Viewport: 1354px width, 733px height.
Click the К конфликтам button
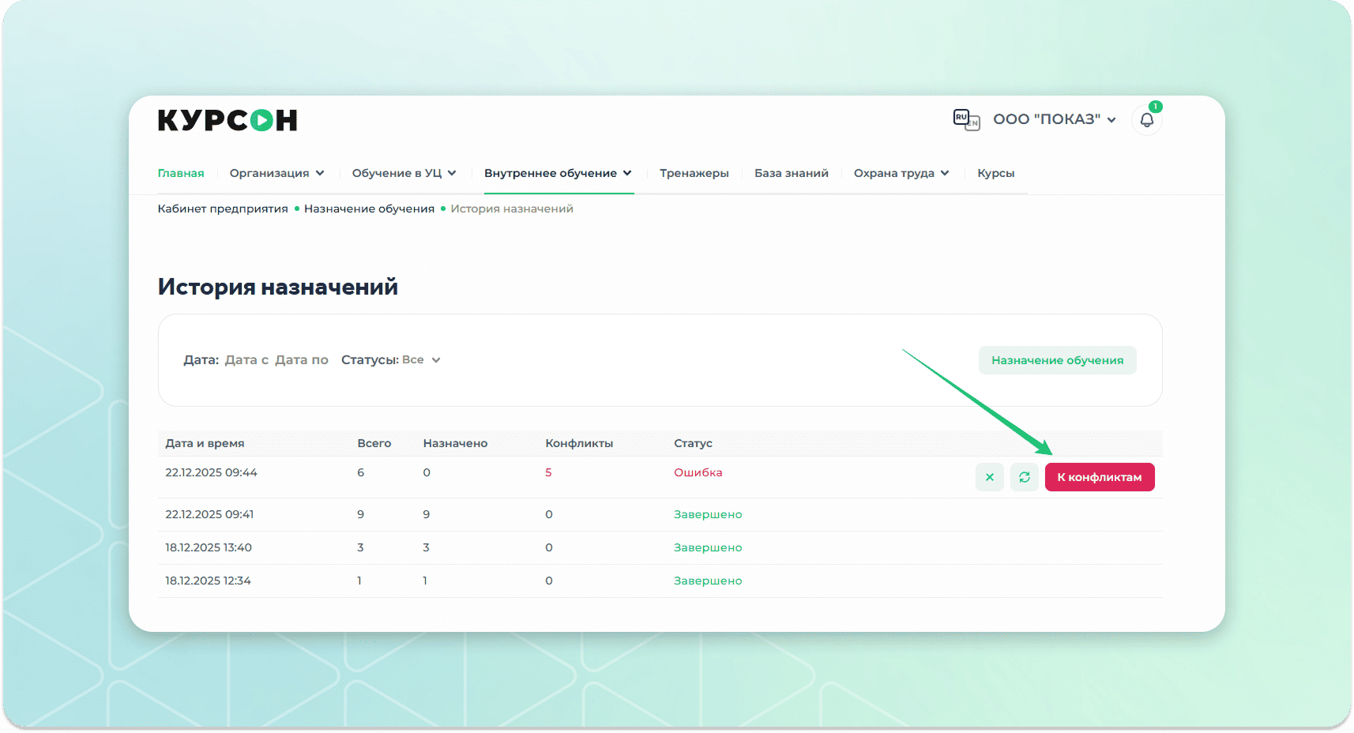tap(1099, 477)
